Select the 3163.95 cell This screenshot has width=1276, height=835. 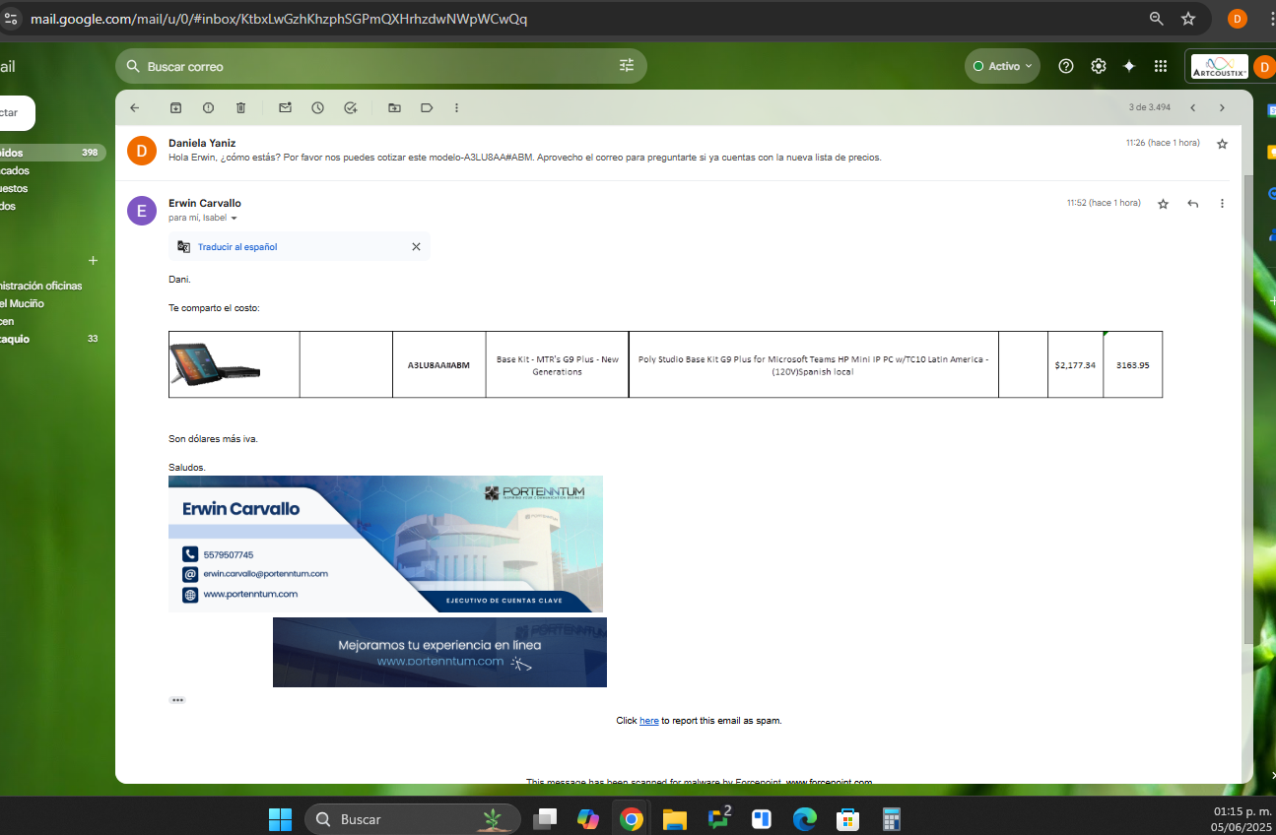tap(1132, 364)
